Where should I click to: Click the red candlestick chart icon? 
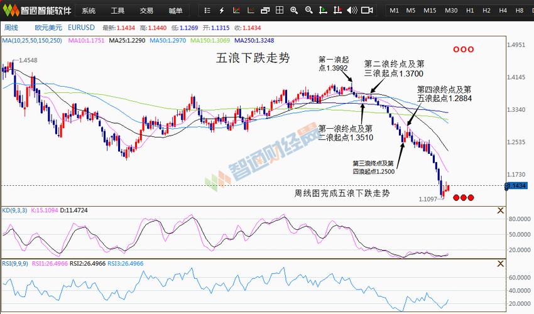tap(236, 11)
